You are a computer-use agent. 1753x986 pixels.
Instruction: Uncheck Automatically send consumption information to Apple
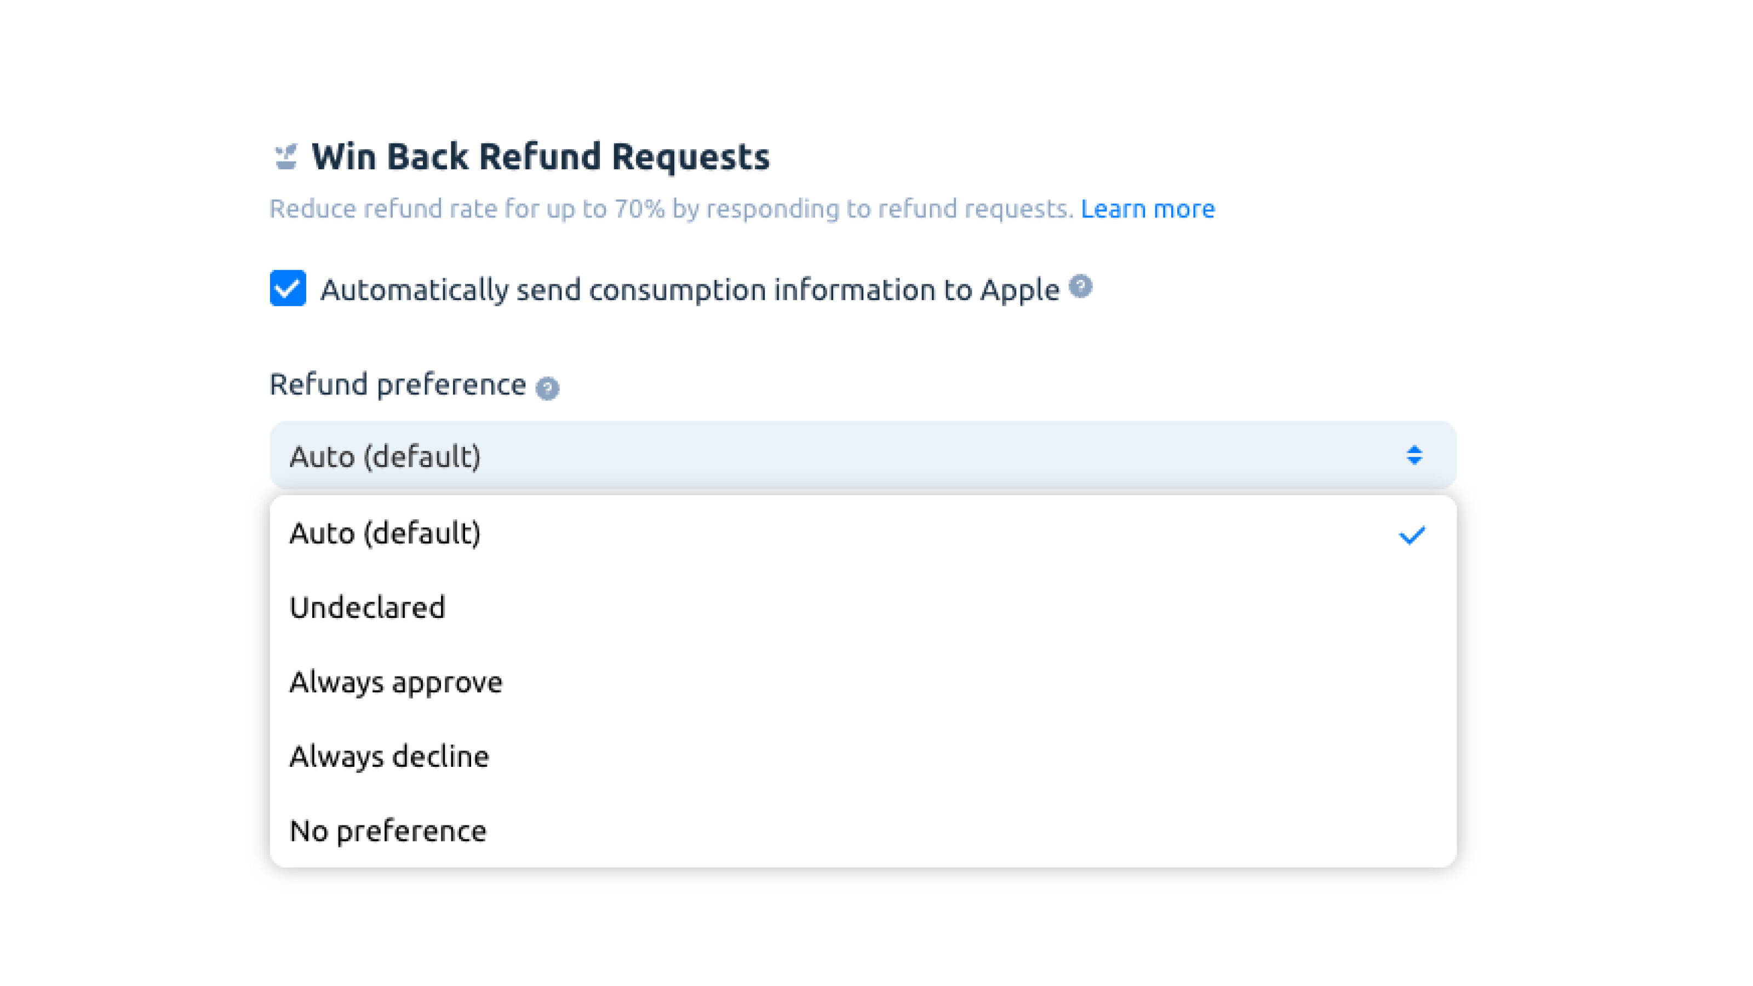coord(288,288)
